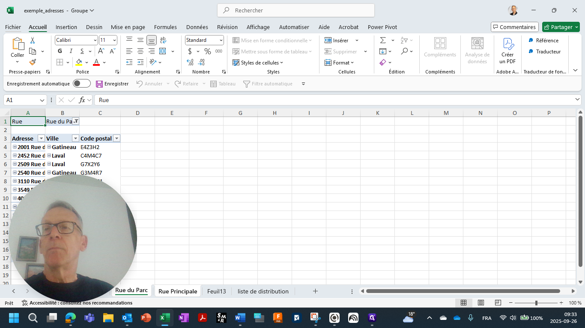
Task: Open the Ville column filter dropdown
Action: click(75, 138)
